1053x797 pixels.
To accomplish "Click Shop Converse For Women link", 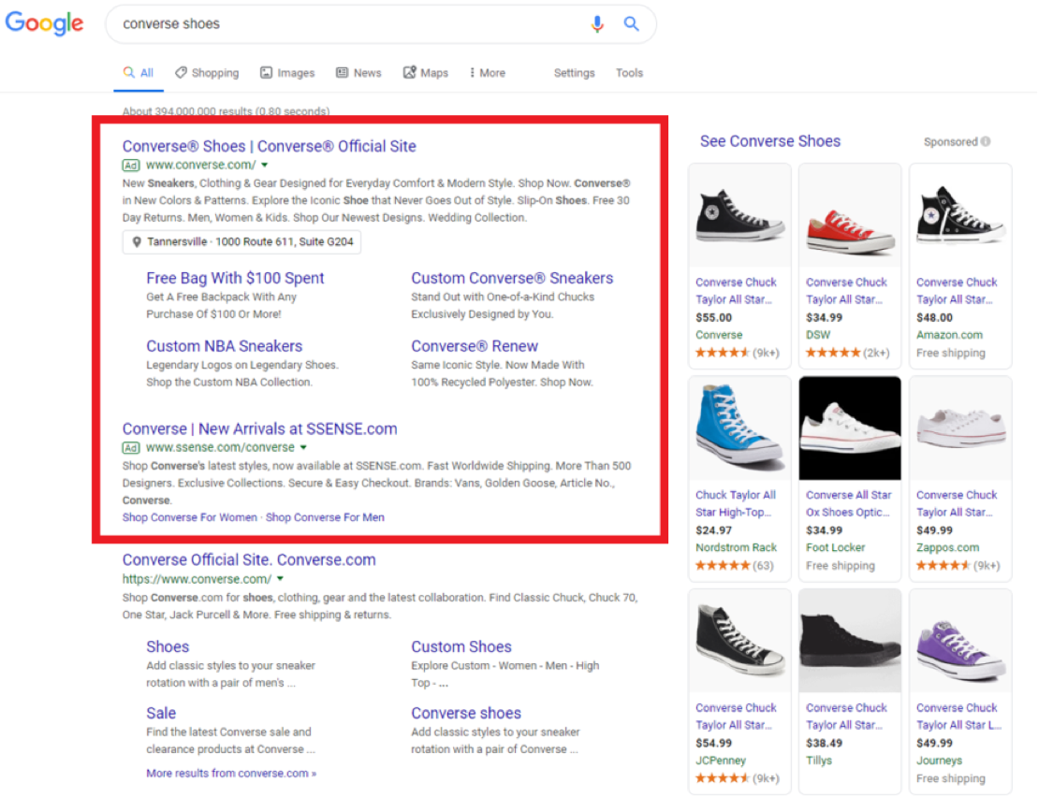I will point(189,517).
